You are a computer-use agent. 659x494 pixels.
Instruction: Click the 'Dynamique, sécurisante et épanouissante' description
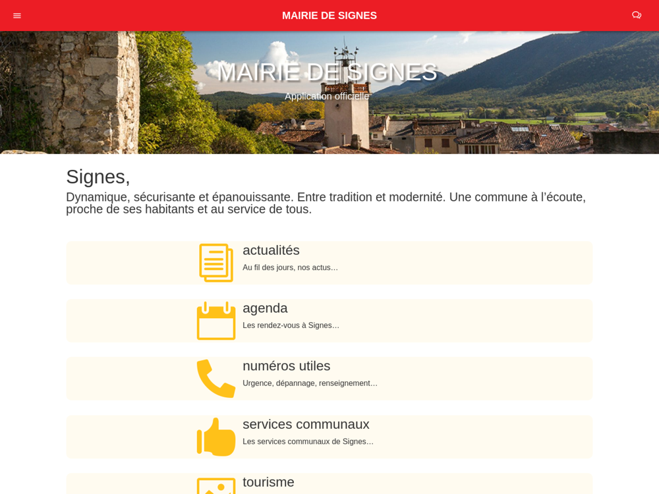[326, 203]
